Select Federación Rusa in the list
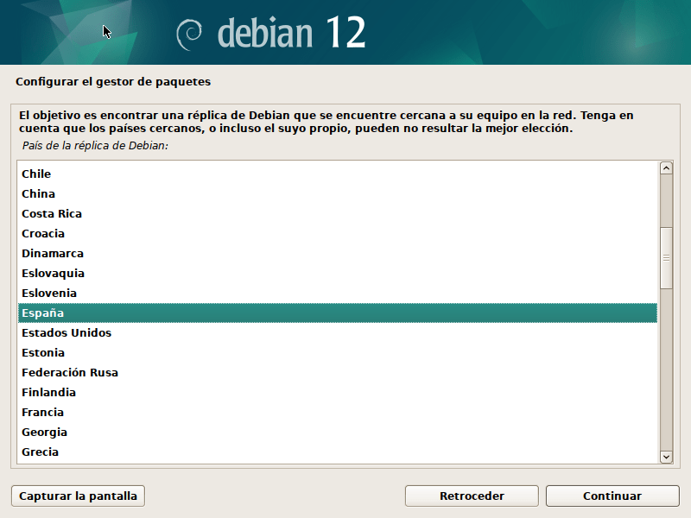The width and height of the screenshot is (691, 518). [338, 372]
